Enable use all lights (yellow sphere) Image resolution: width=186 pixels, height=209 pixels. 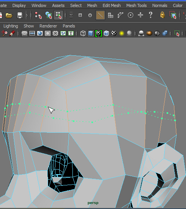[x=122, y=33]
